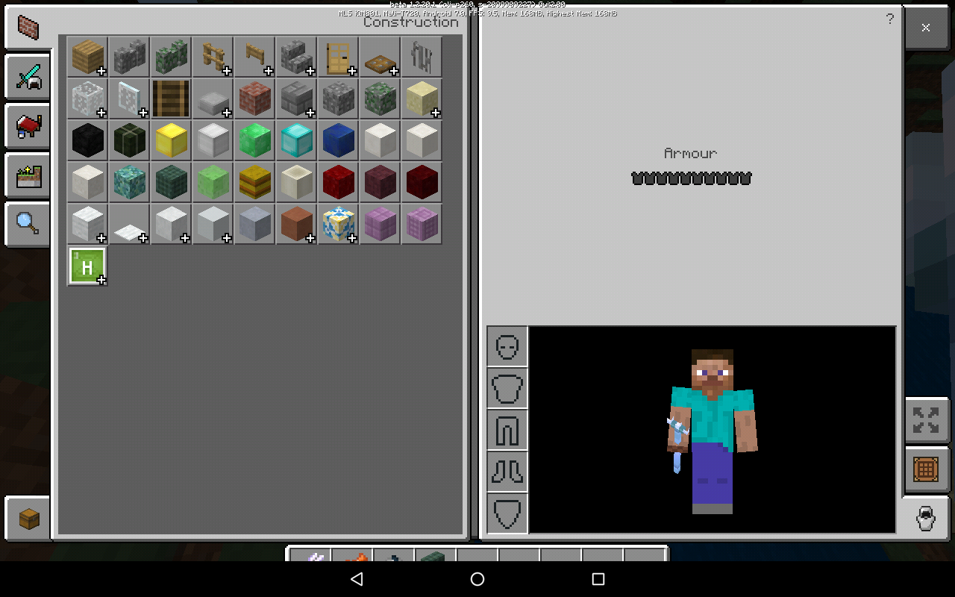Select the green slime block
955x597 pixels.
(x=213, y=182)
